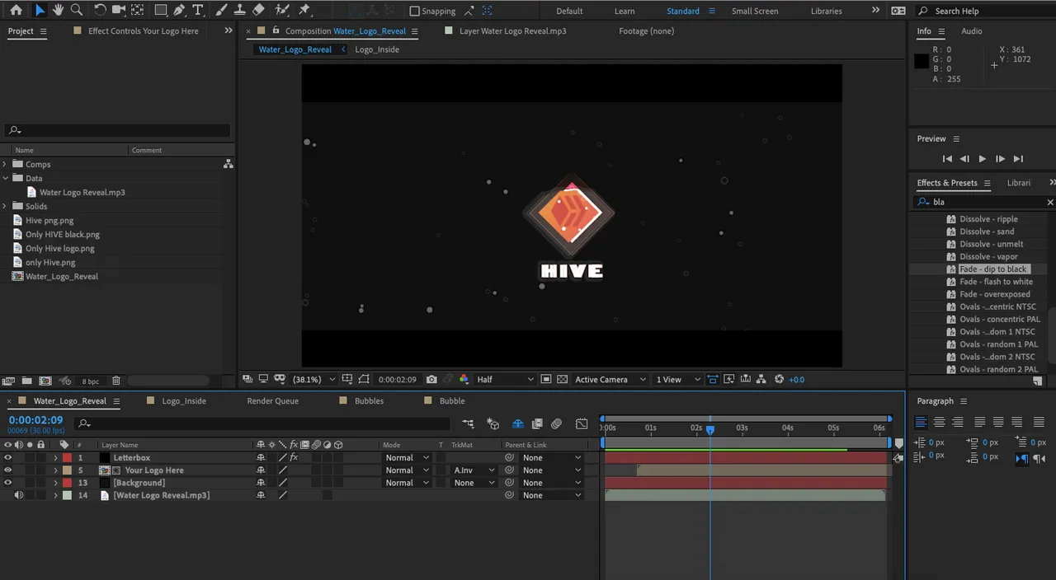Image resolution: width=1056 pixels, height=580 pixels.
Task: Open Effect Controls Your Logo Here tab
Action: point(144,31)
